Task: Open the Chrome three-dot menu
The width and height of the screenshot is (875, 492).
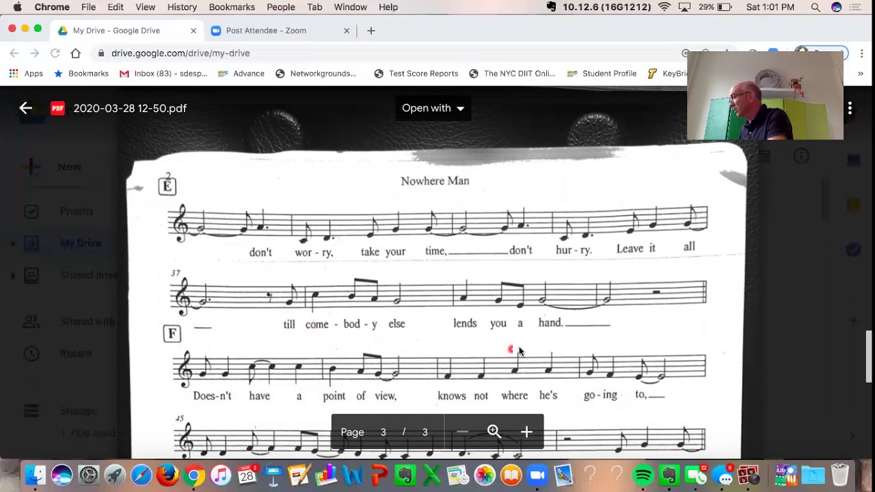Action: pyautogui.click(x=861, y=53)
